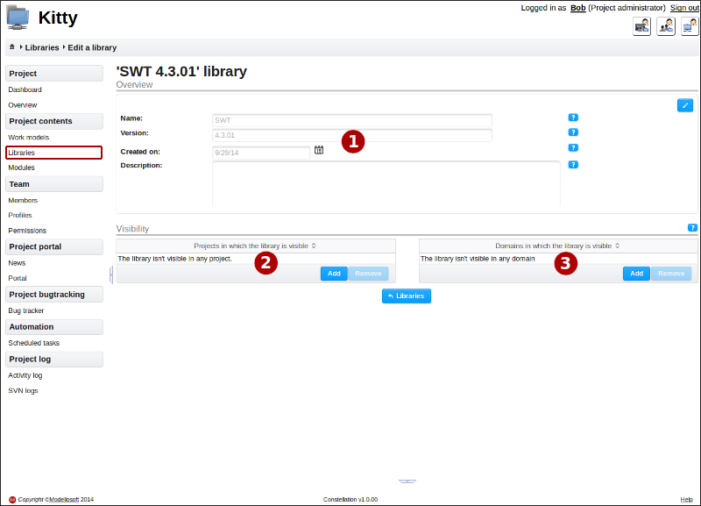The height and width of the screenshot is (506, 701).
Task: Click the Project contents section header
Action: click(x=54, y=121)
